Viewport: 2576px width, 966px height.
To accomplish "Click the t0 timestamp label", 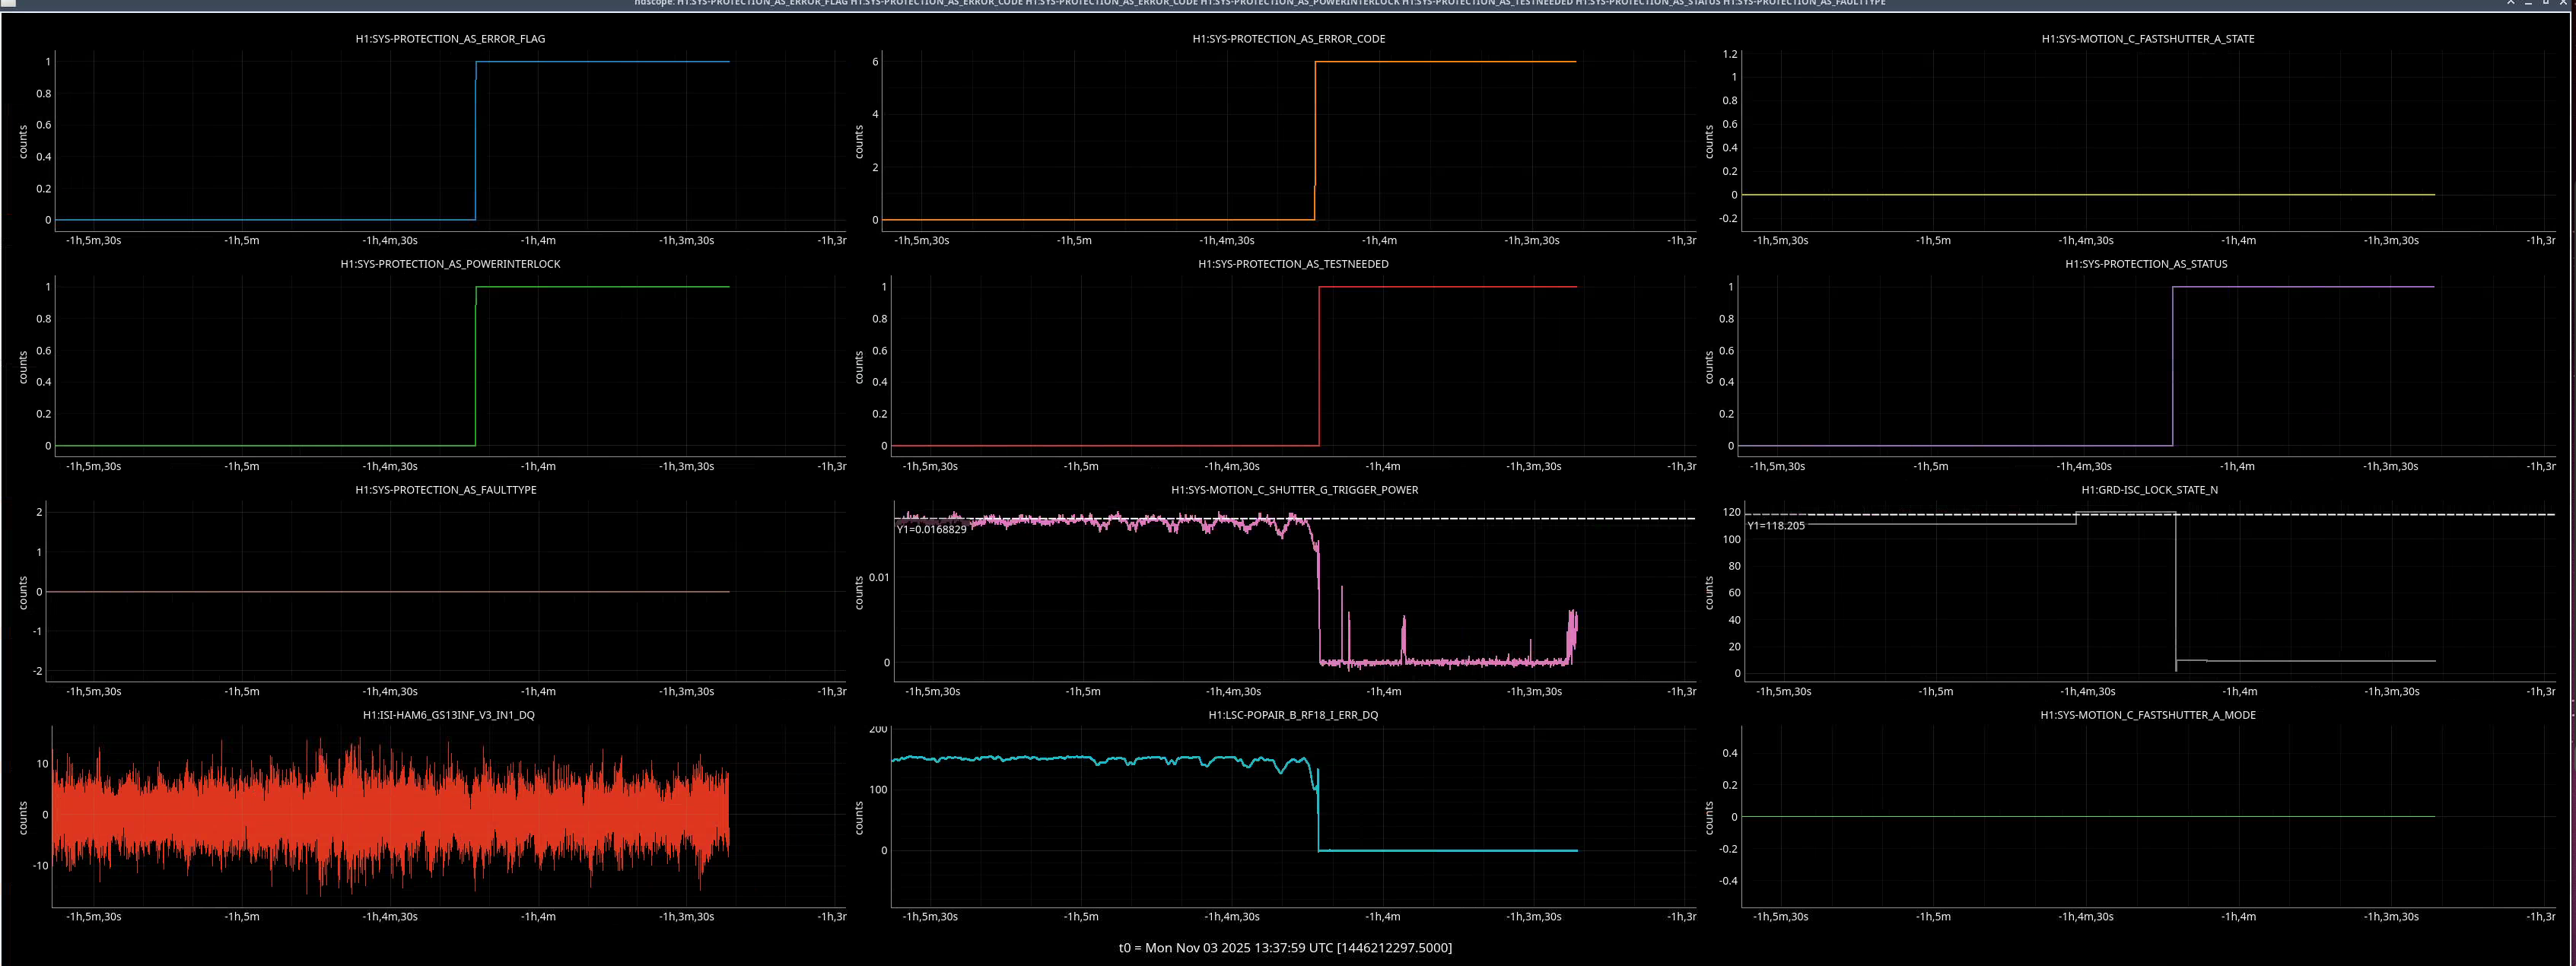I will tap(1285, 948).
